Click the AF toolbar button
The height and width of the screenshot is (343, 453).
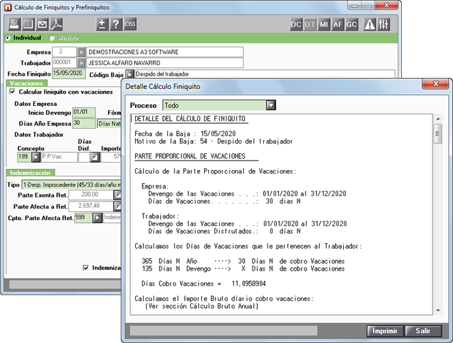338,25
